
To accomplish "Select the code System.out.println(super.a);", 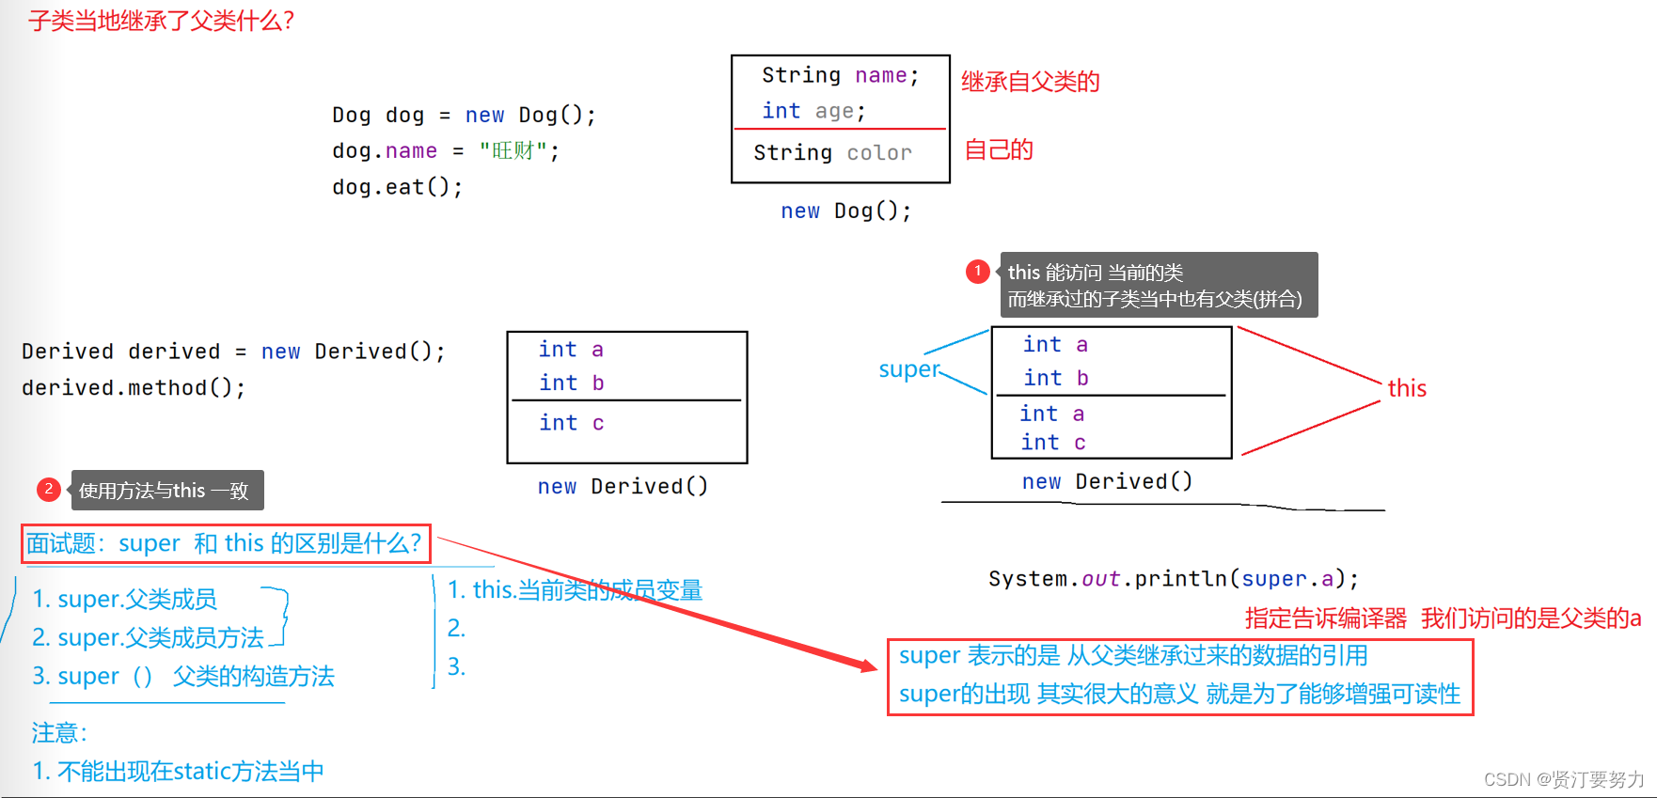I will point(1174,578).
